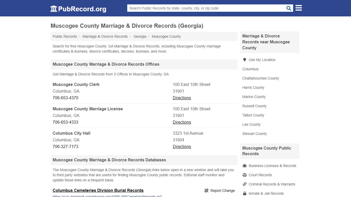Open Muscogee County Clerk office

[x=76, y=84]
